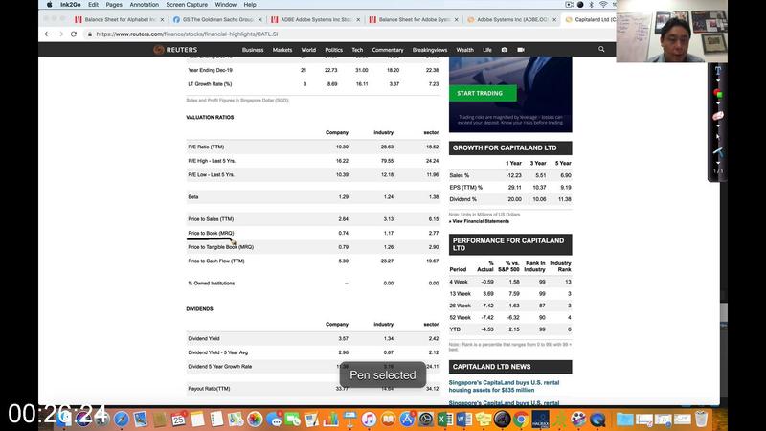Click the P/E Ratio (TTM) row label
The height and width of the screenshot is (431, 766).
206,147
